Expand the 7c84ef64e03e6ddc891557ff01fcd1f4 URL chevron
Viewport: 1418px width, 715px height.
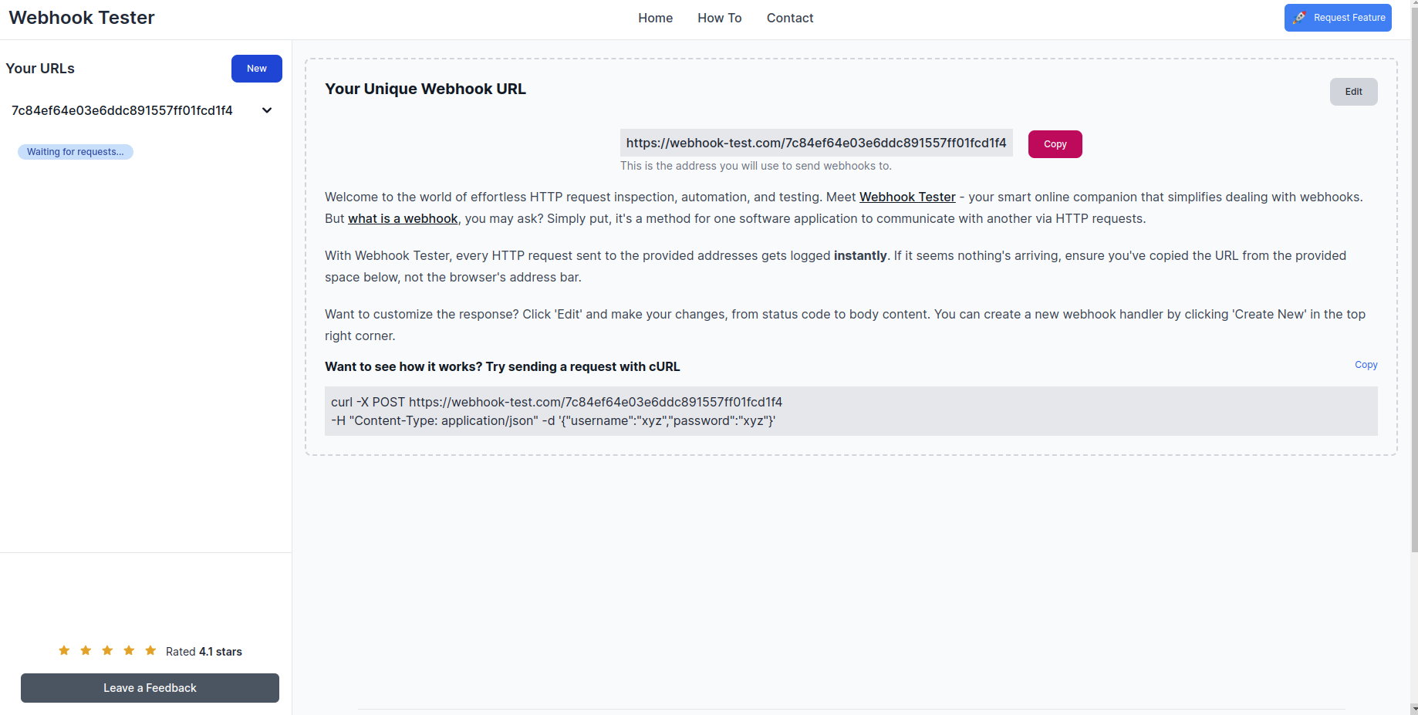tap(267, 110)
